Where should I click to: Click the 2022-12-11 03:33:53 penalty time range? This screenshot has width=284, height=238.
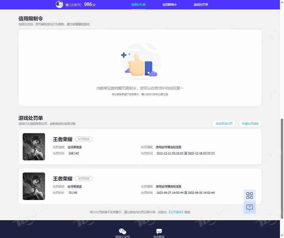(186, 153)
